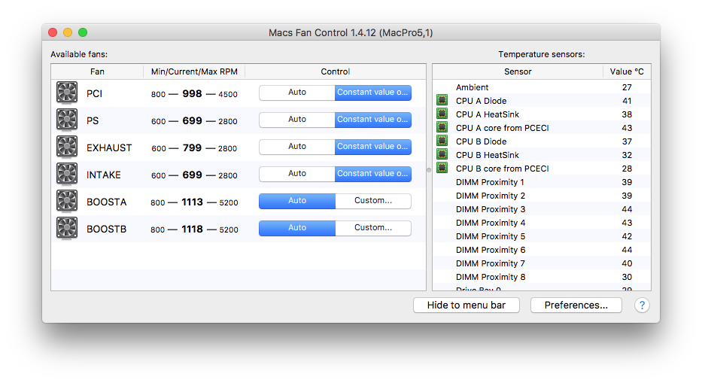
Task: Set PS fan to Auto
Action: (x=297, y=120)
